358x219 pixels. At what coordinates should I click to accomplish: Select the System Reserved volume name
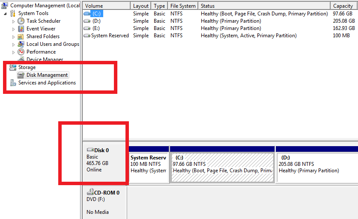110,36
